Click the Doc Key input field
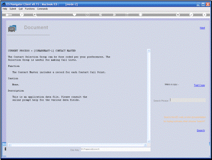Screen dimensions: 212x160 tap(116, 149)
